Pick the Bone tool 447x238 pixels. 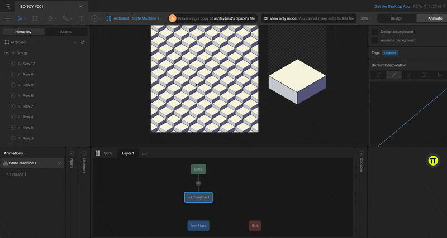point(65,18)
